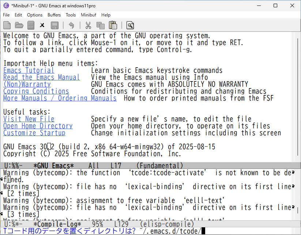Click the Emacs logo in the title bar
Image resolution: width=301 pixels, height=235 pixels.
point(6,5)
